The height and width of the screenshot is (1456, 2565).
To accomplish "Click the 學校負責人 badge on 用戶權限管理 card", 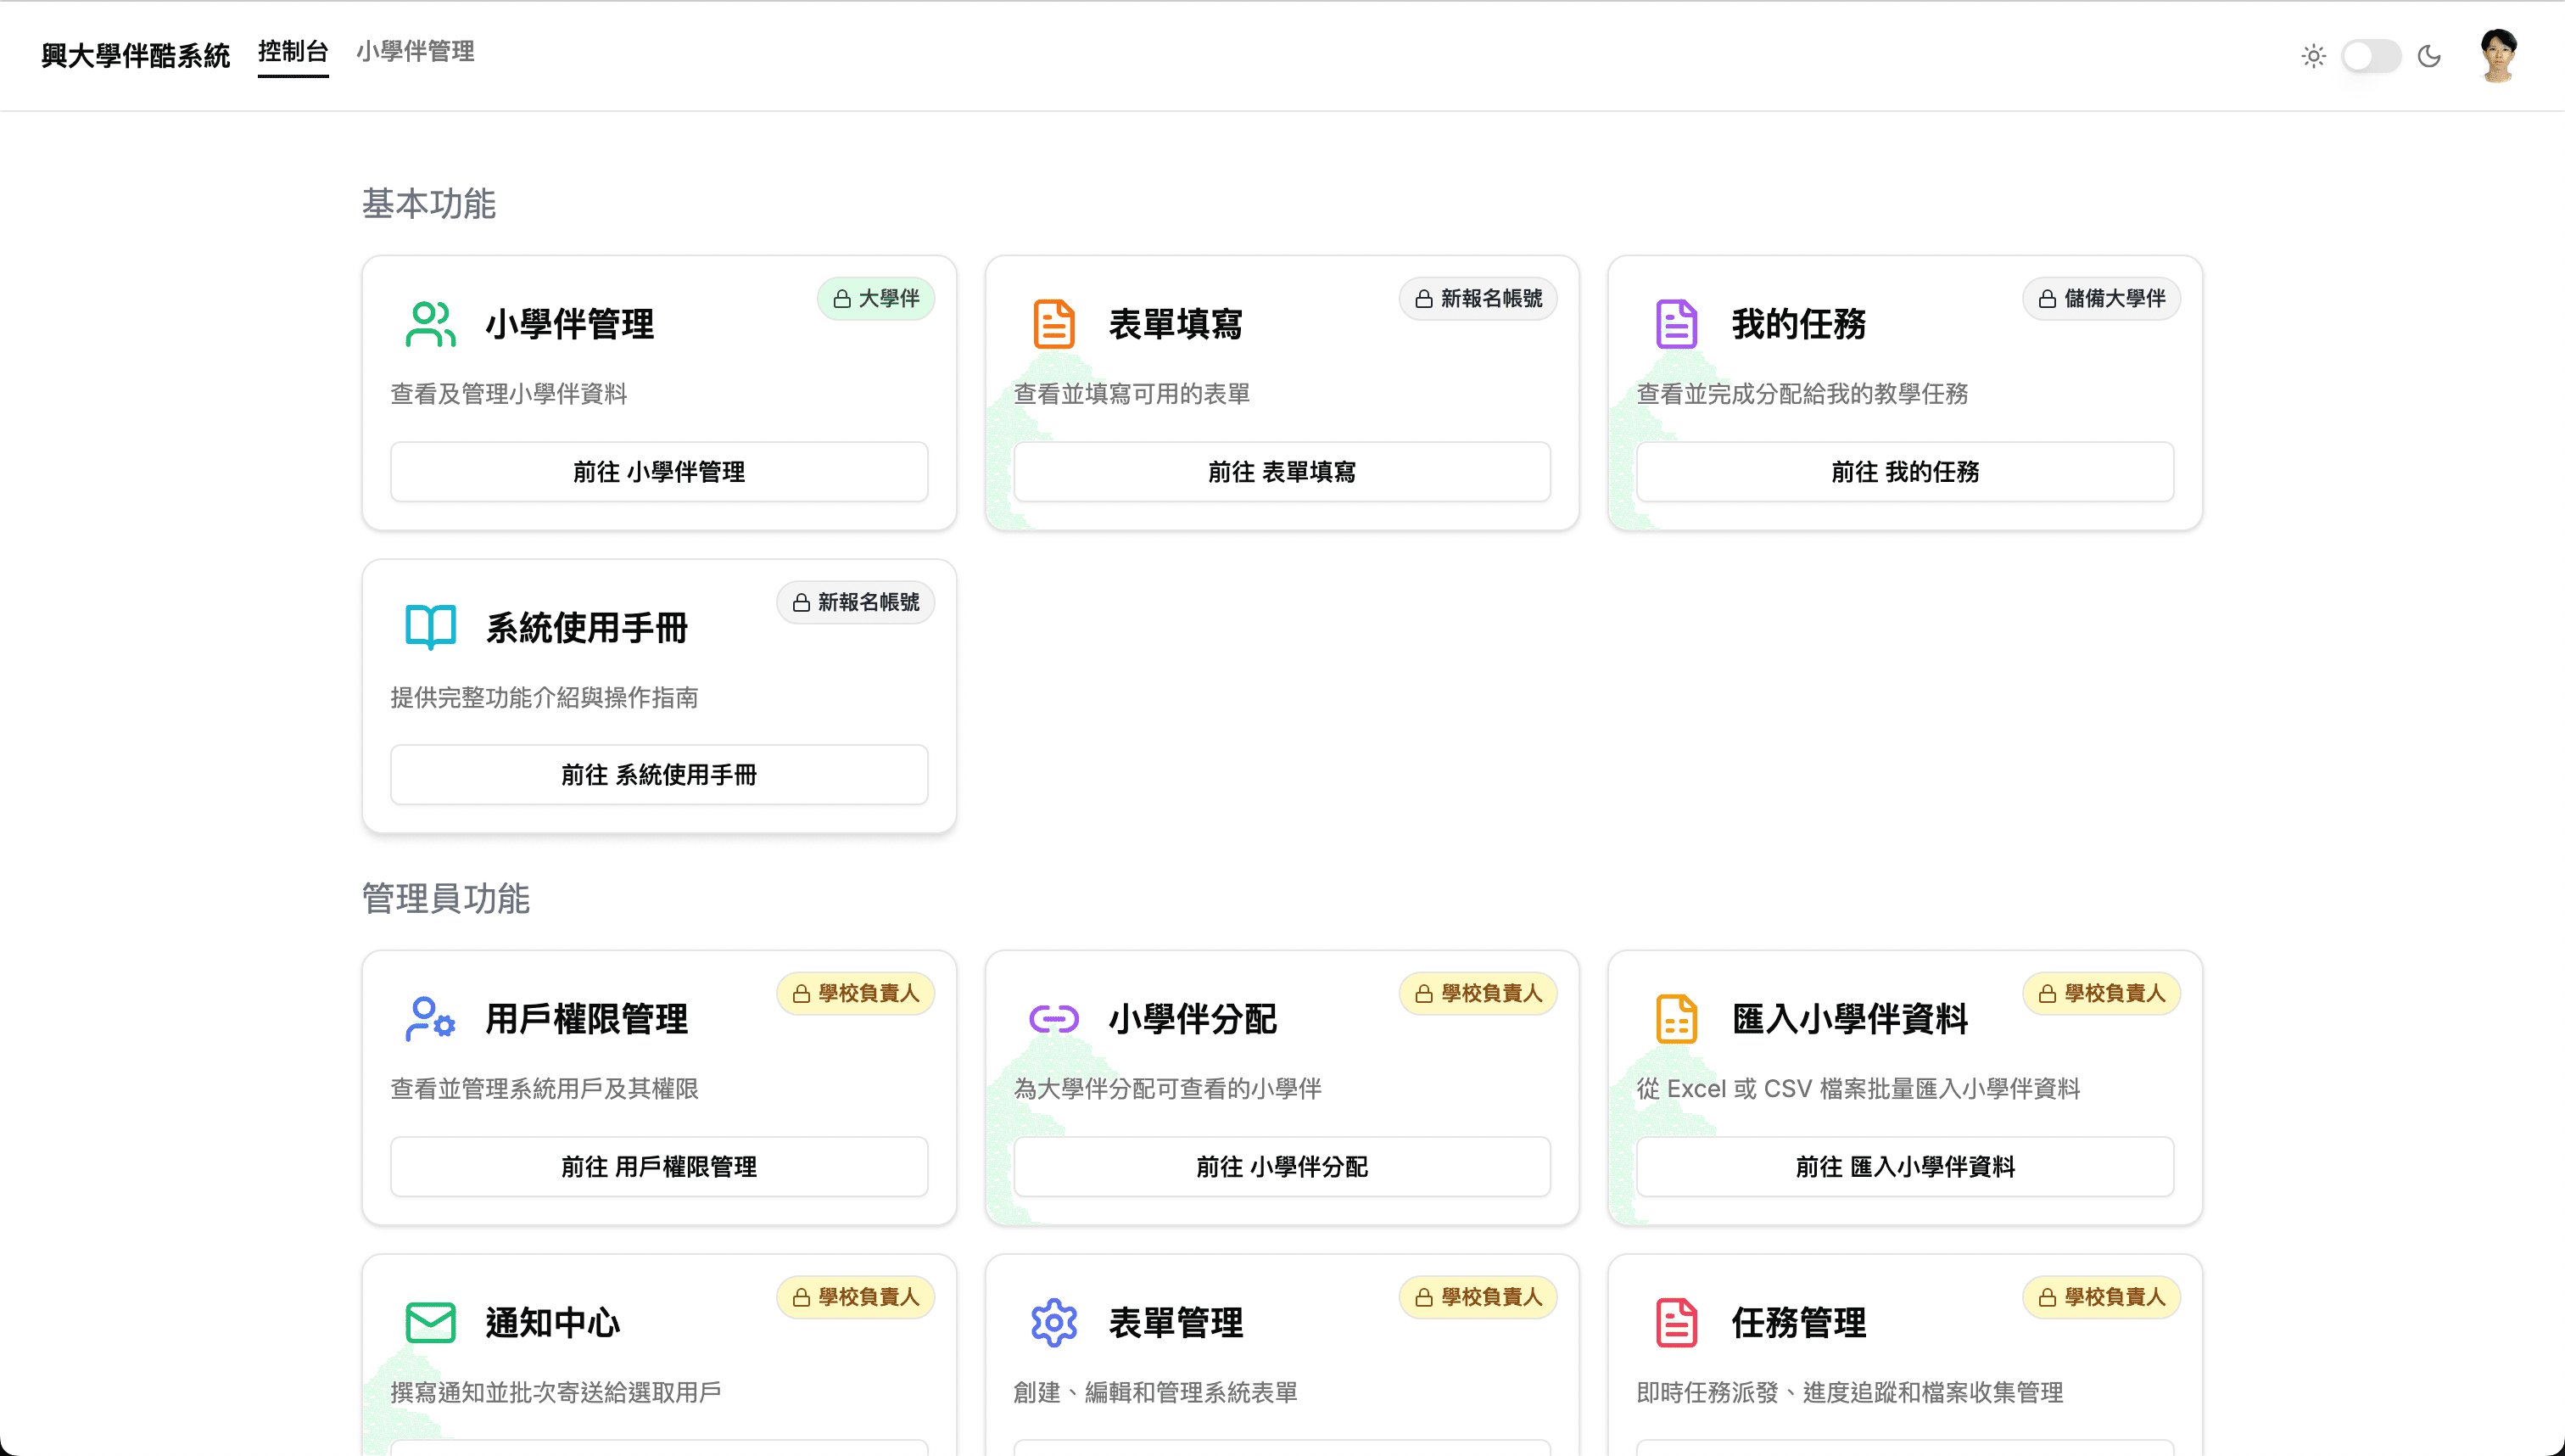I will point(856,993).
